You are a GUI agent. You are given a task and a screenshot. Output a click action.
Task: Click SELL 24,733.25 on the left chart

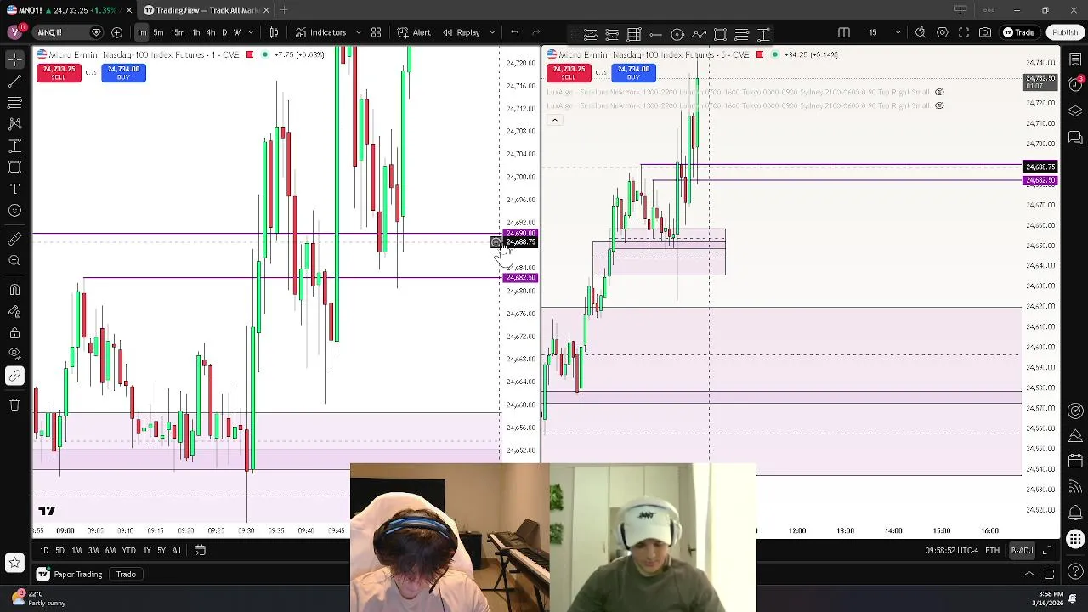[58, 73]
